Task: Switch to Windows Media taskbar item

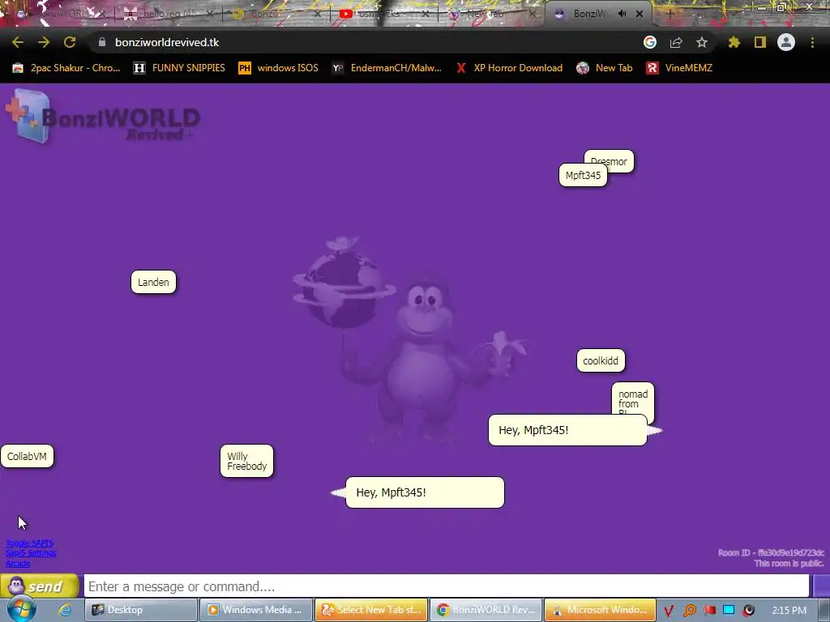Action: click(x=255, y=610)
